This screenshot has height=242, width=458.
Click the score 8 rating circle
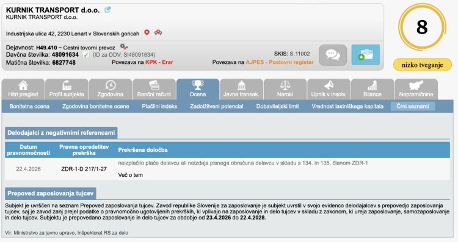[422, 27]
